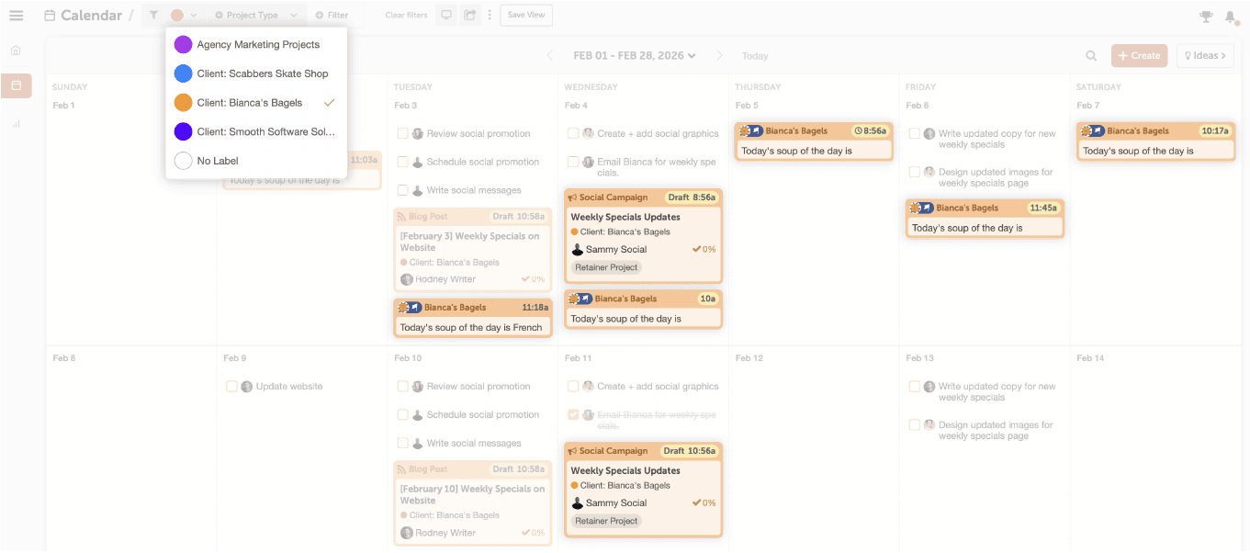Screen dimensions: 1250x553
Task: Check Feb 3 Review social promotion task
Action: (x=402, y=134)
